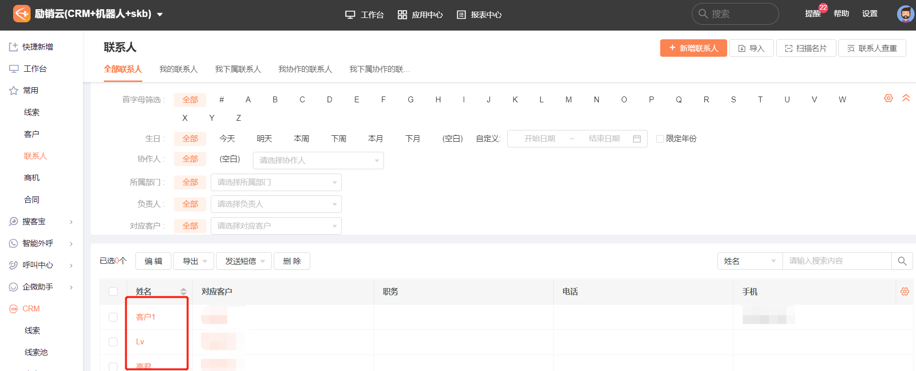This screenshot has height=371, width=916.
Task: Click the calendar icon in date range
Action: point(637,139)
